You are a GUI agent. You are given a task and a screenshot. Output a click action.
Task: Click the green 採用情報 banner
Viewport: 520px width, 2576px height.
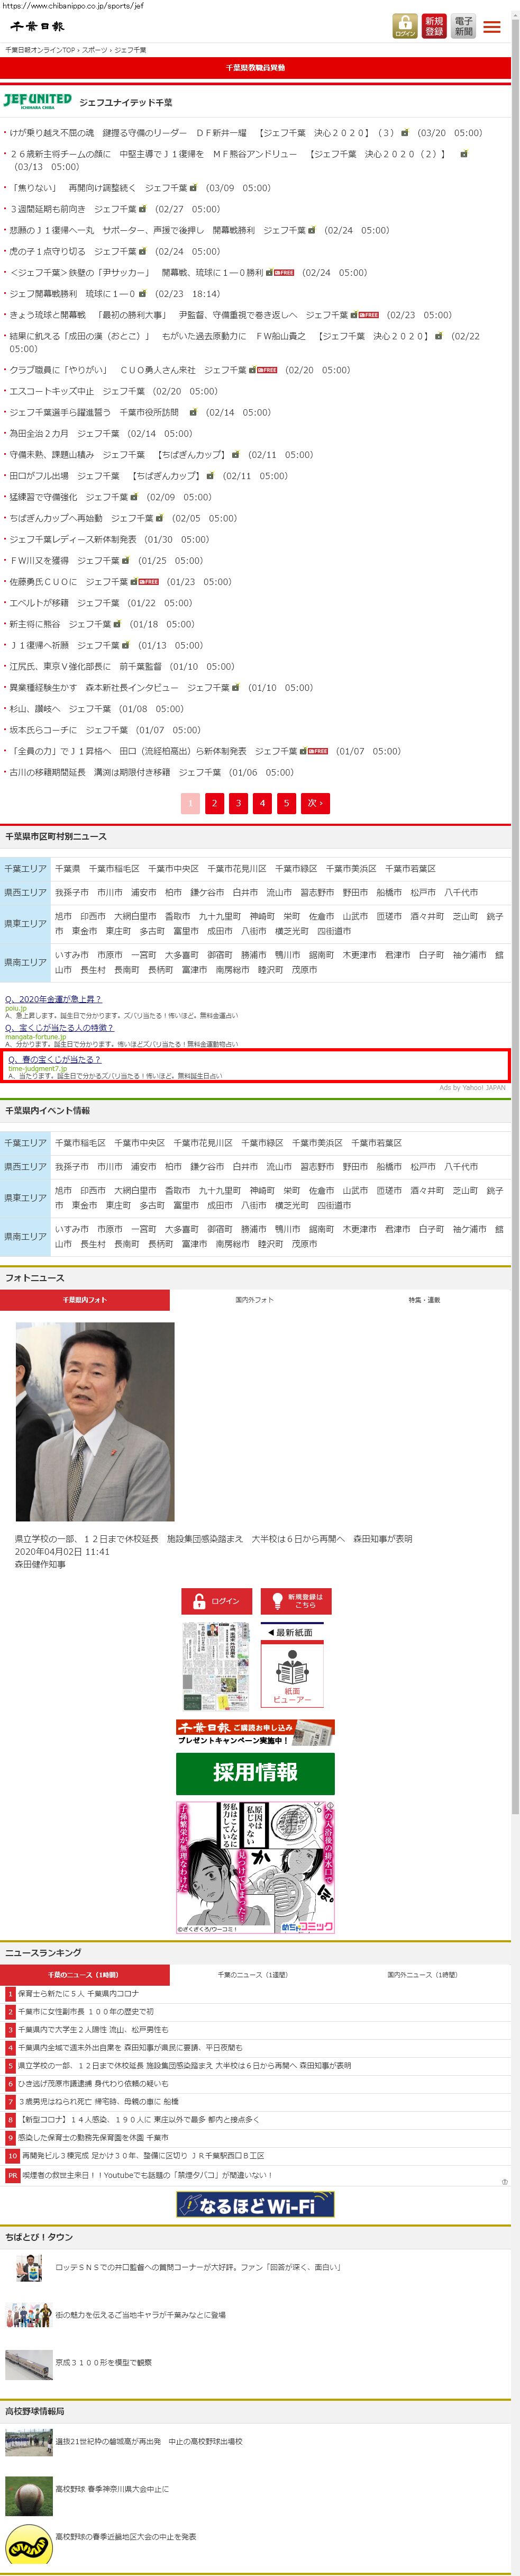click(x=255, y=1773)
